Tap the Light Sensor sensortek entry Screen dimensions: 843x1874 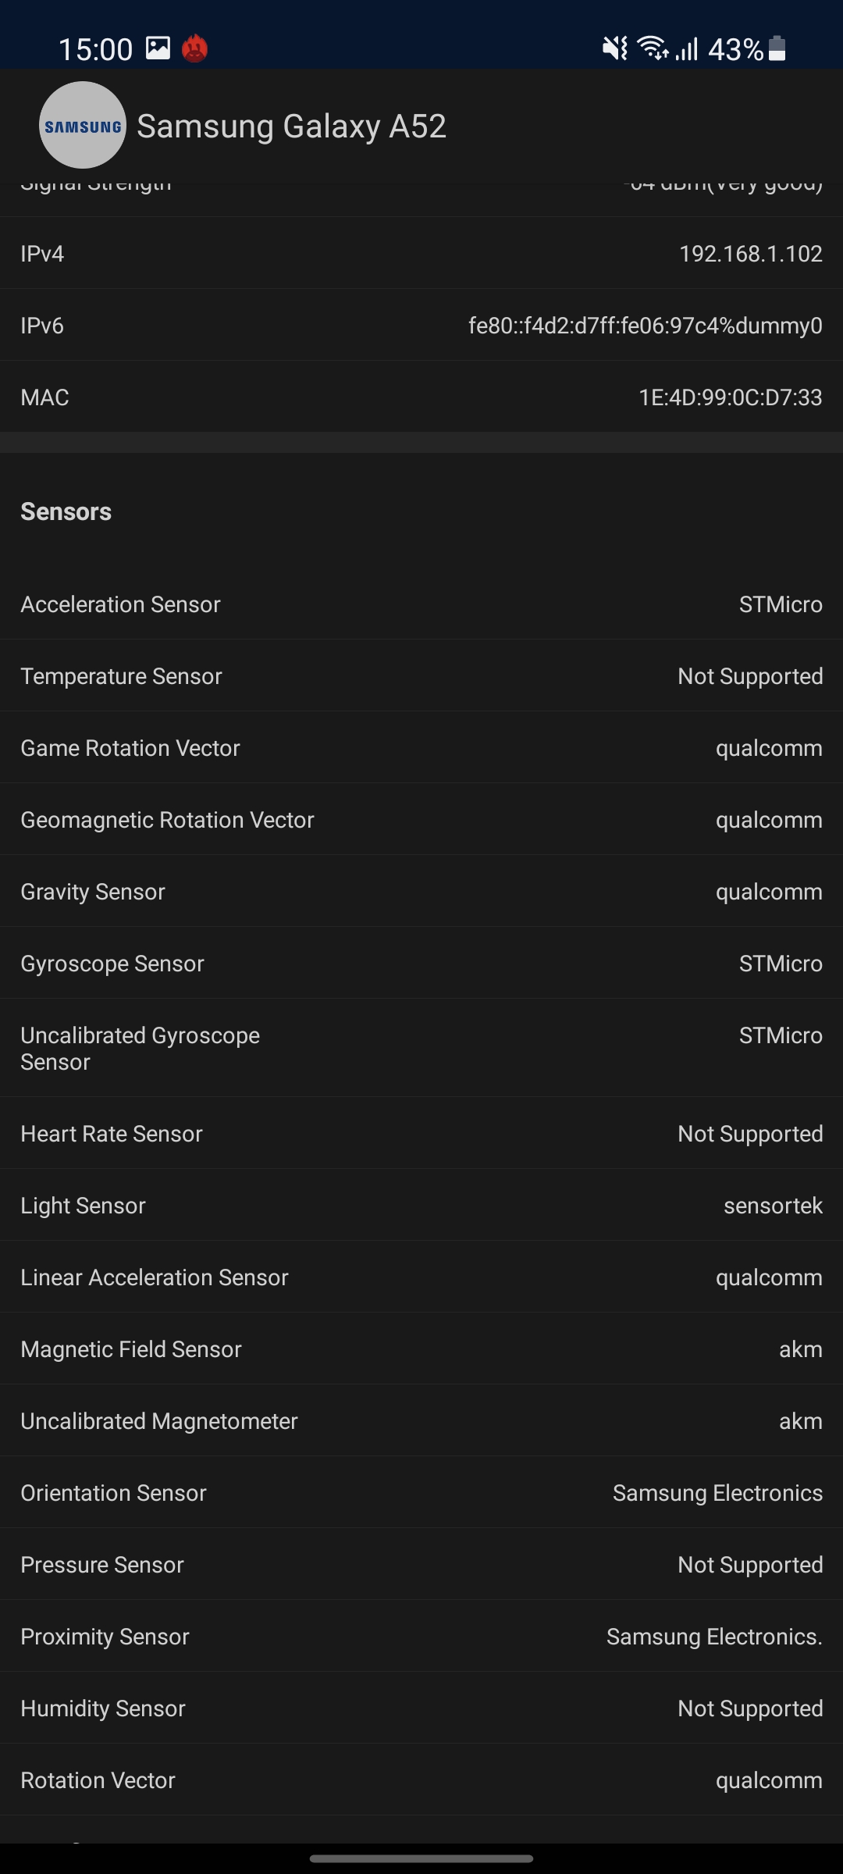click(773, 1206)
